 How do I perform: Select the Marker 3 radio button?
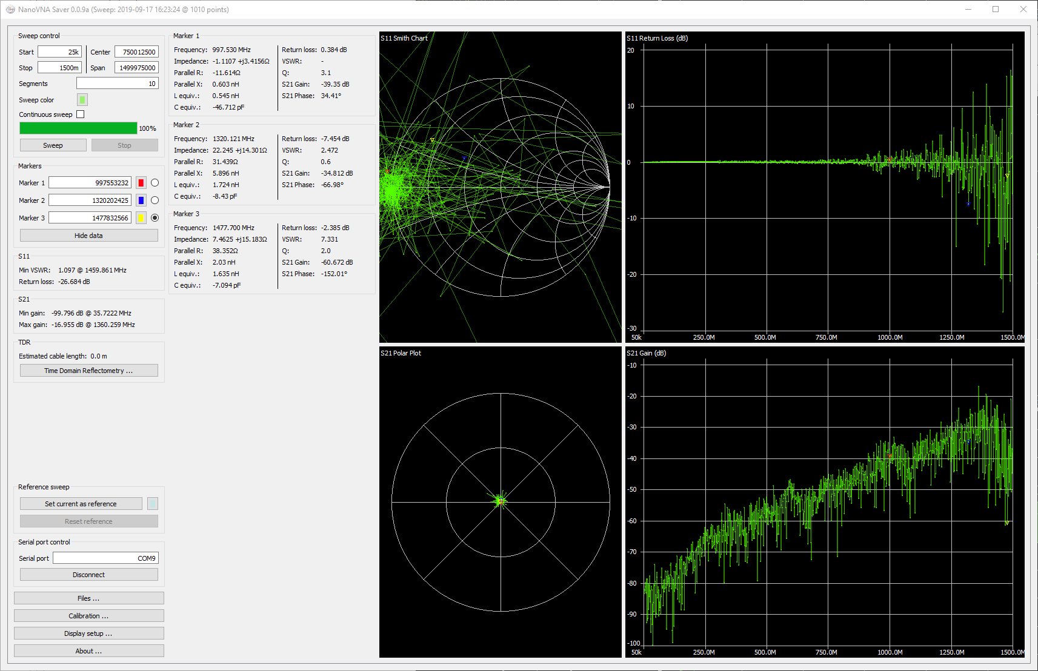click(155, 218)
